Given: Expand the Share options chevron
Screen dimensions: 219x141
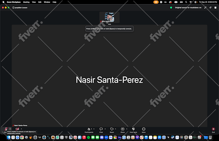Looking at the screenshot, I should point(127,129).
